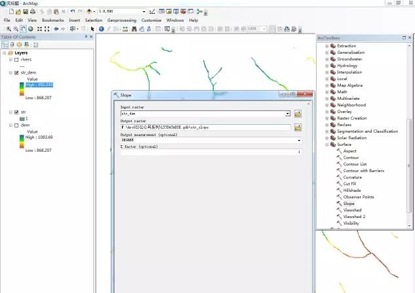The width and height of the screenshot is (415, 293).
Task: Undo the last action
Action: [x=73, y=11]
